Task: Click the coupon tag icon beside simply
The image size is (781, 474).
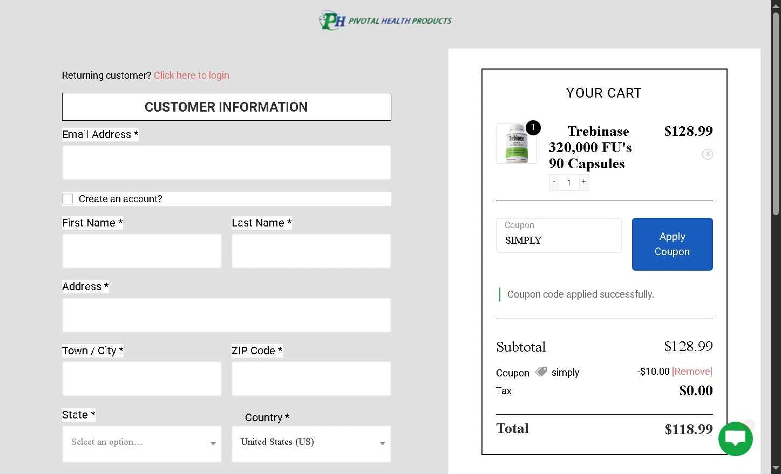Action: 541,372
